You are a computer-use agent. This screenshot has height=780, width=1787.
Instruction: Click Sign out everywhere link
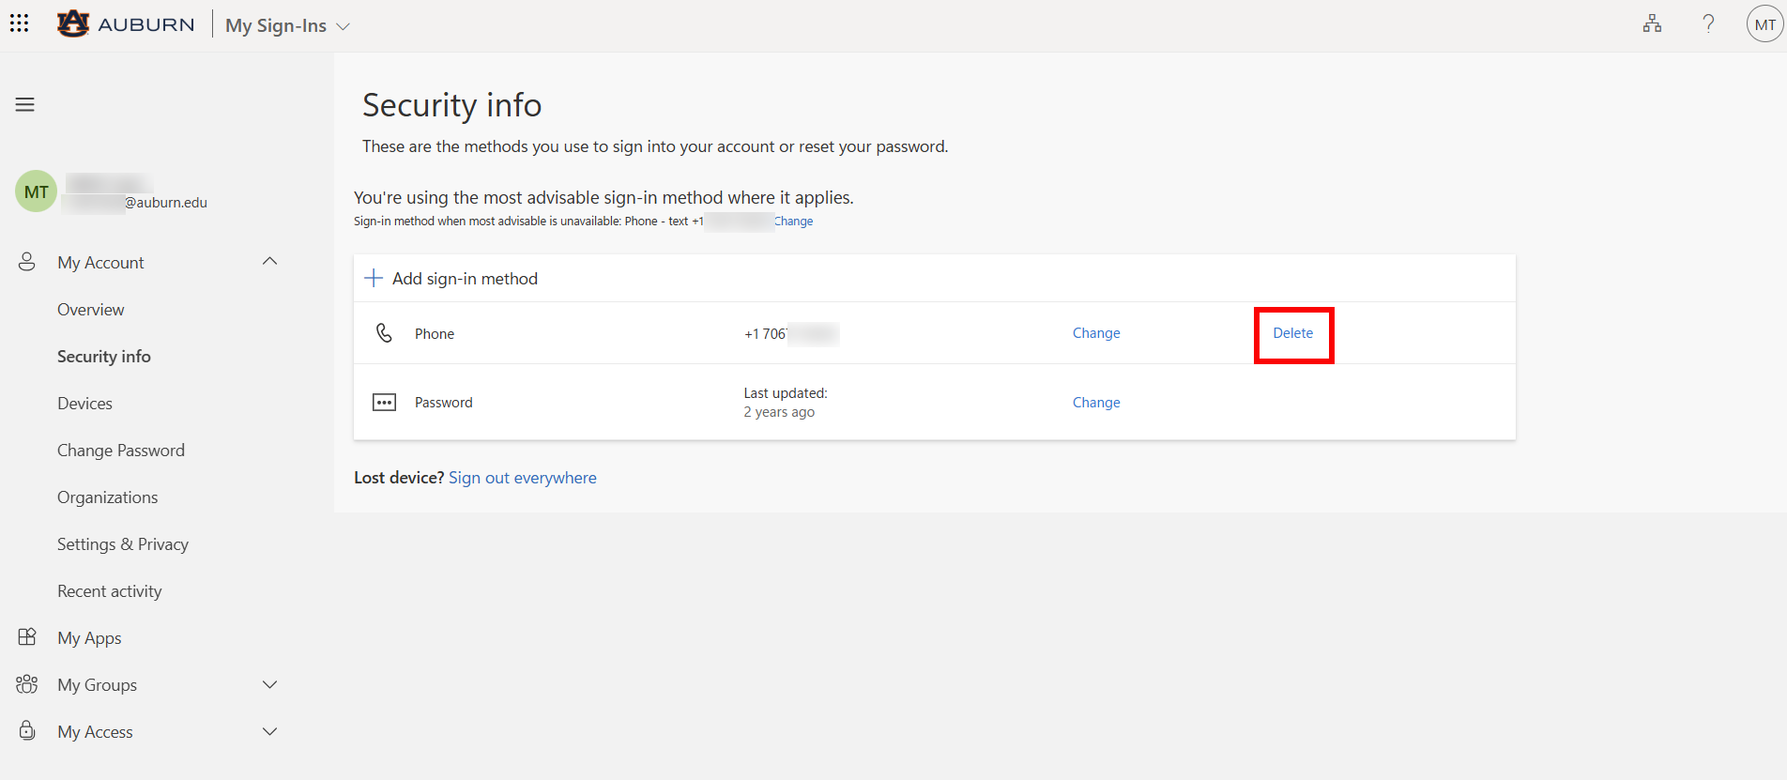click(523, 478)
